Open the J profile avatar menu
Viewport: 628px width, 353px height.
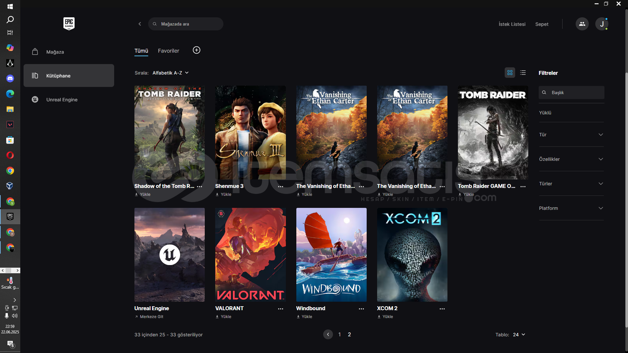[602, 24]
